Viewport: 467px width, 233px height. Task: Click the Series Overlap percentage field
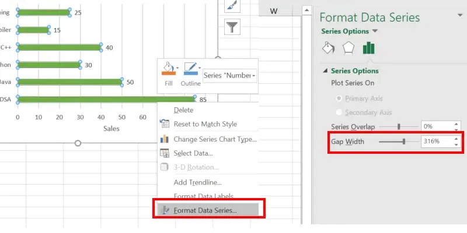click(x=437, y=126)
